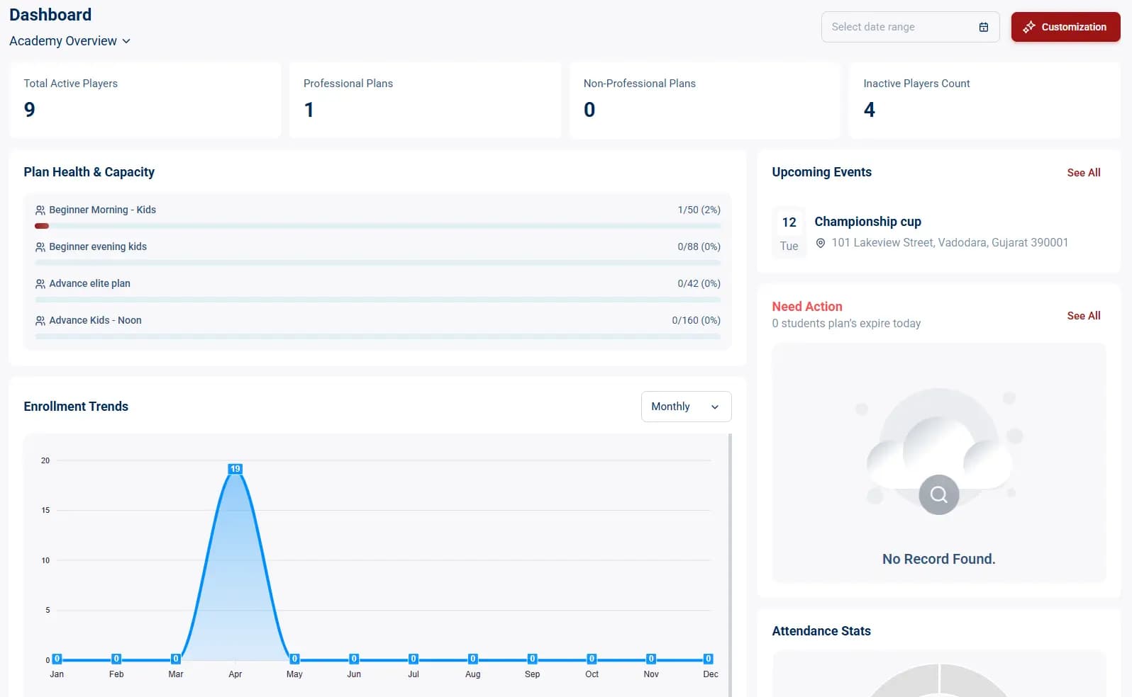
Task: Click the "0 students plan's expire today" text
Action: pos(846,324)
